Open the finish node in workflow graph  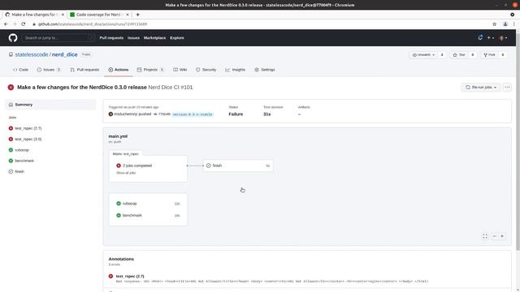coord(238,165)
